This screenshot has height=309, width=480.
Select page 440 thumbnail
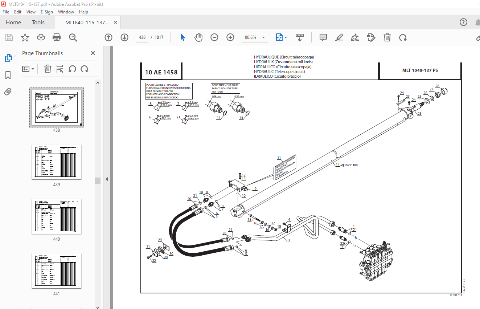(x=56, y=216)
